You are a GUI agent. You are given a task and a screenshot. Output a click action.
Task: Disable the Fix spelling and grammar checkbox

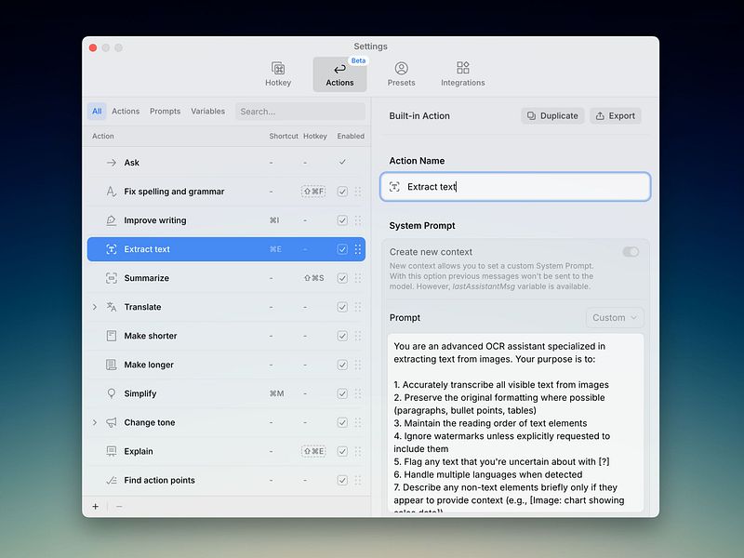[342, 192]
